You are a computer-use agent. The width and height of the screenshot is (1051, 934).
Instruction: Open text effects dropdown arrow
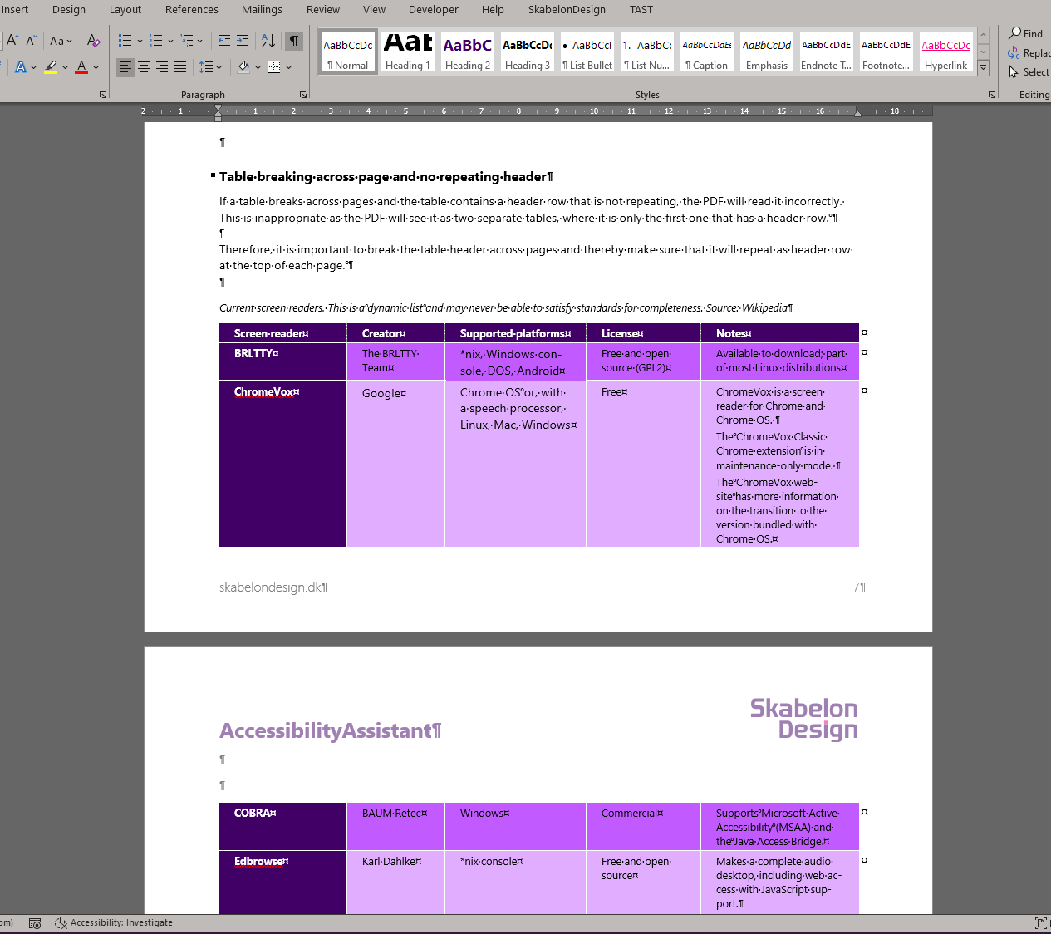(x=34, y=67)
